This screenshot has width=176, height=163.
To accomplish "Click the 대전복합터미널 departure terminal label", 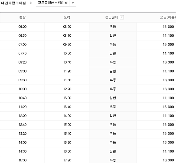I will click(13, 3).
